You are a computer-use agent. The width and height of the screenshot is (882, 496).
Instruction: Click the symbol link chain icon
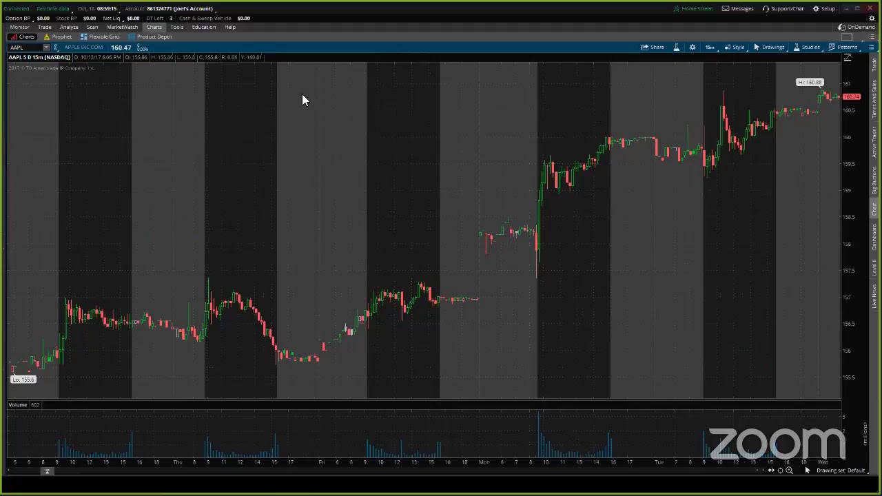click(56, 48)
